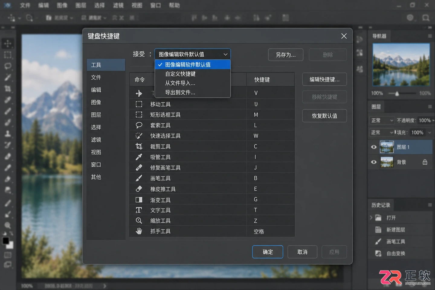Open the 接受 preset dropdown
Screen dimensions: 435x290
(193, 54)
